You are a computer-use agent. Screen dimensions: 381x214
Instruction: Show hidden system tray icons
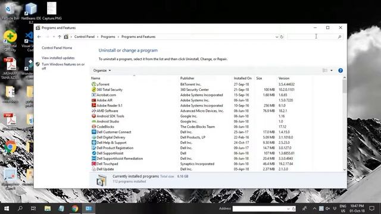coord(314,209)
